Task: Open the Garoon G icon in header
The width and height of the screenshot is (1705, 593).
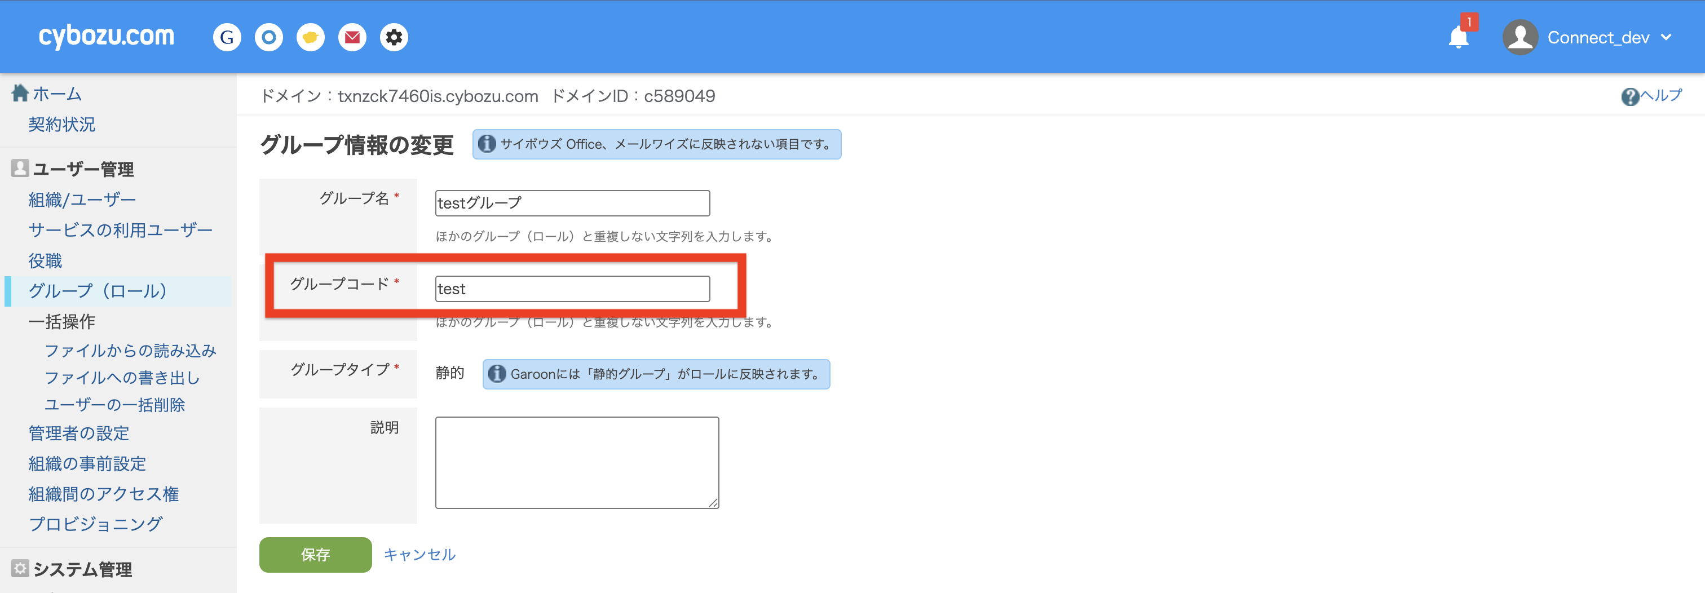Action: pos(227,37)
